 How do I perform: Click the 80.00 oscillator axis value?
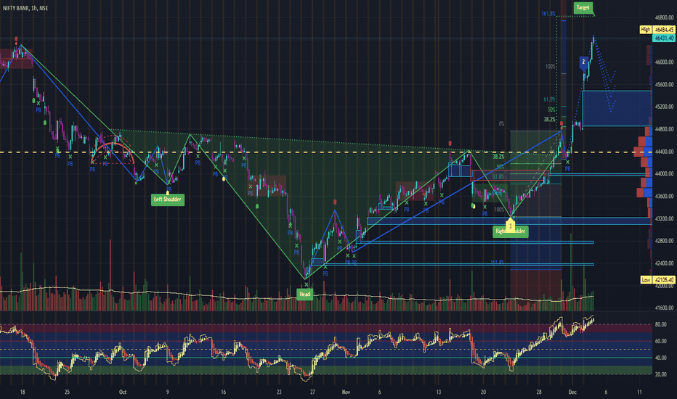(x=660, y=324)
